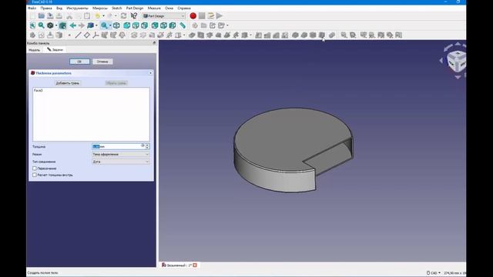Enable Расчет толщины внутрь checkbox

[35, 175]
